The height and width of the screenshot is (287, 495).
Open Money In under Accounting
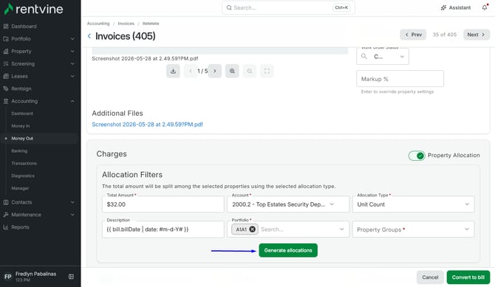pyautogui.click(x=21, y=126)
